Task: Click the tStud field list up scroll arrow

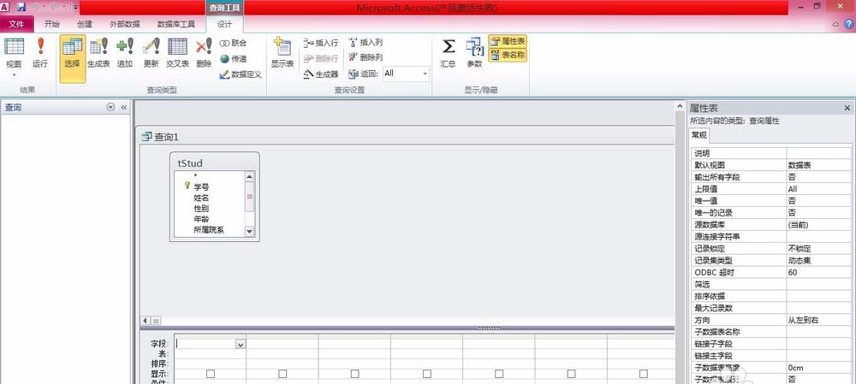Action: tap(249, 176)
